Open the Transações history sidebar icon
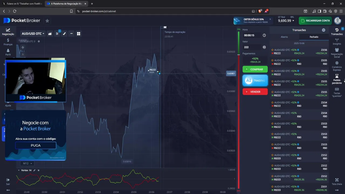This screenshot has width=345, height=194. coord(337,31)
